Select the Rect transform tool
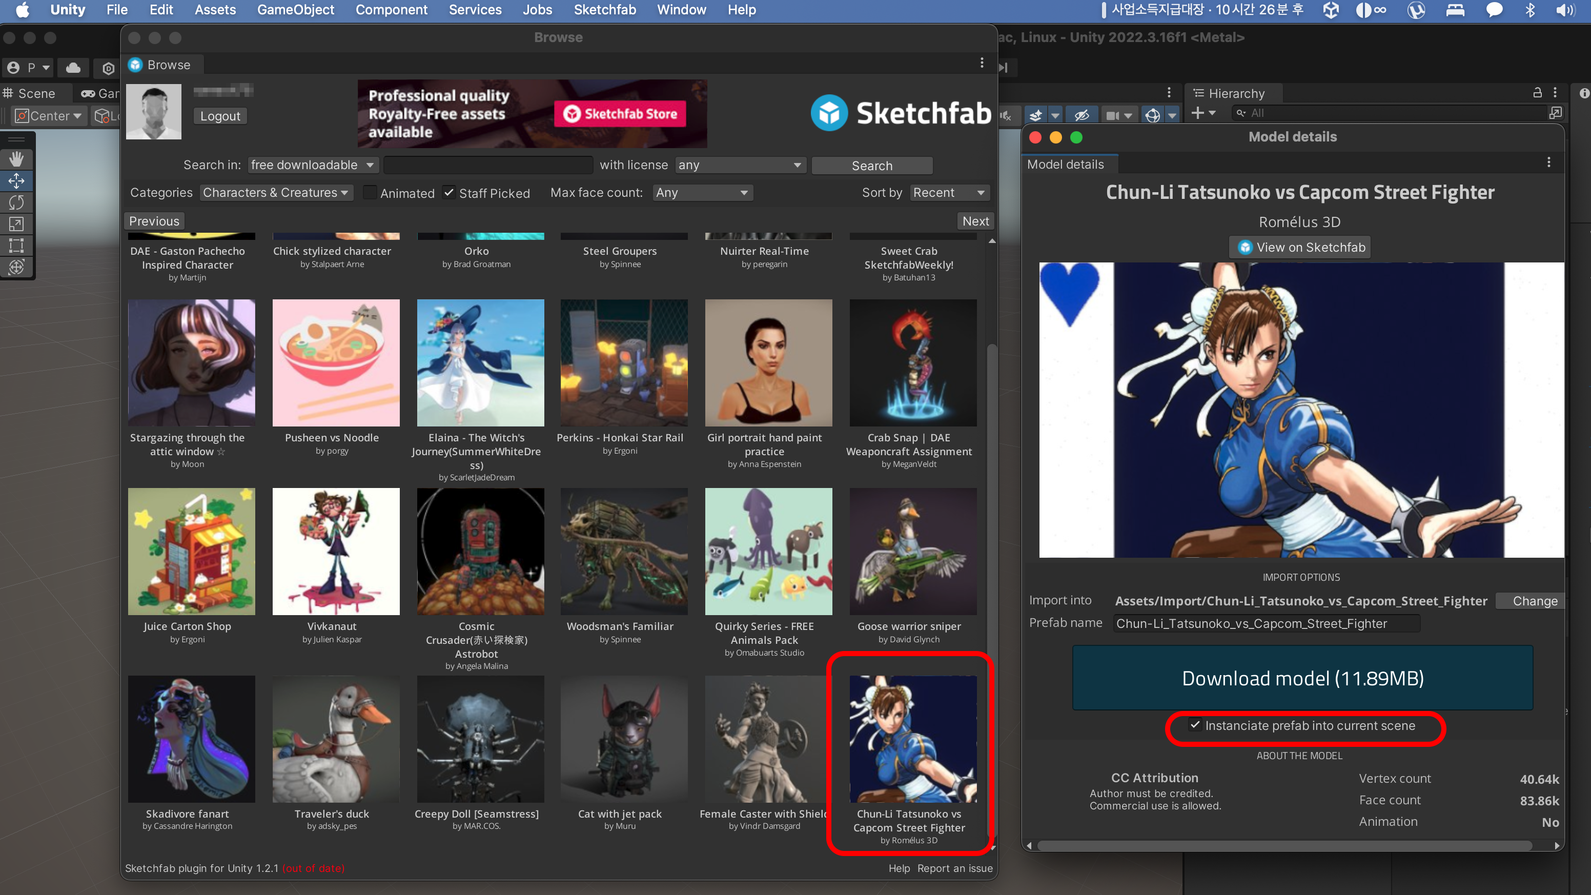 pyautogui.click(x=17, y=245)
